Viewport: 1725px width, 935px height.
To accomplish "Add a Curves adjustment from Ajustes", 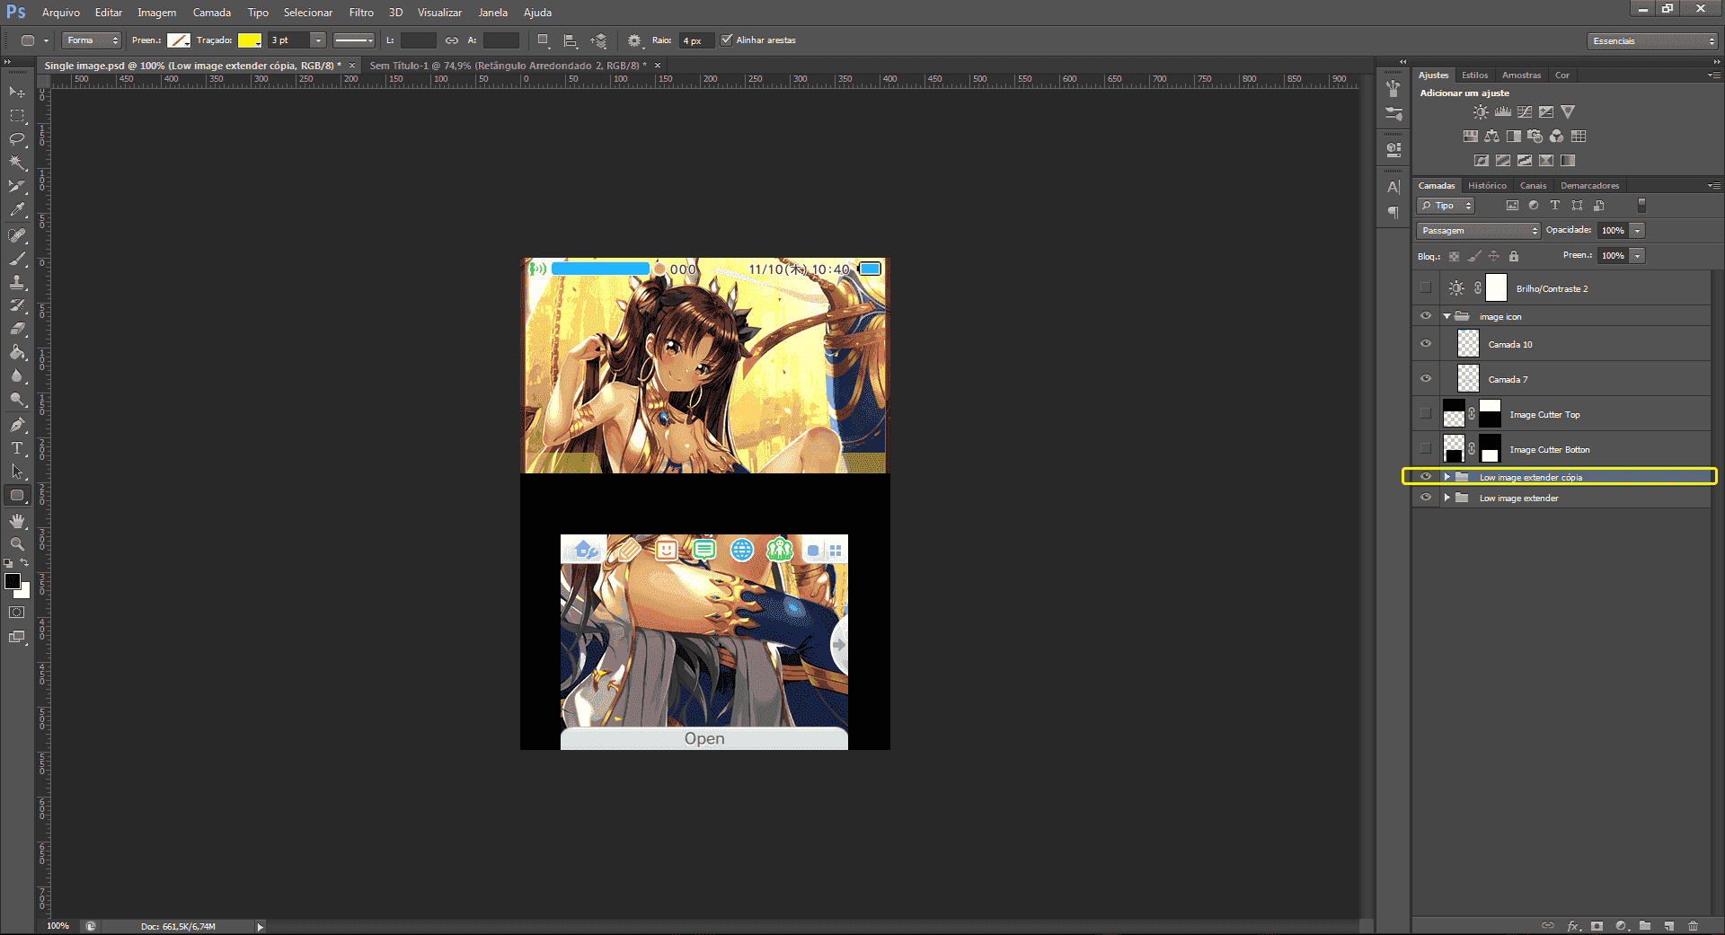I will [x=1525, y=112].
